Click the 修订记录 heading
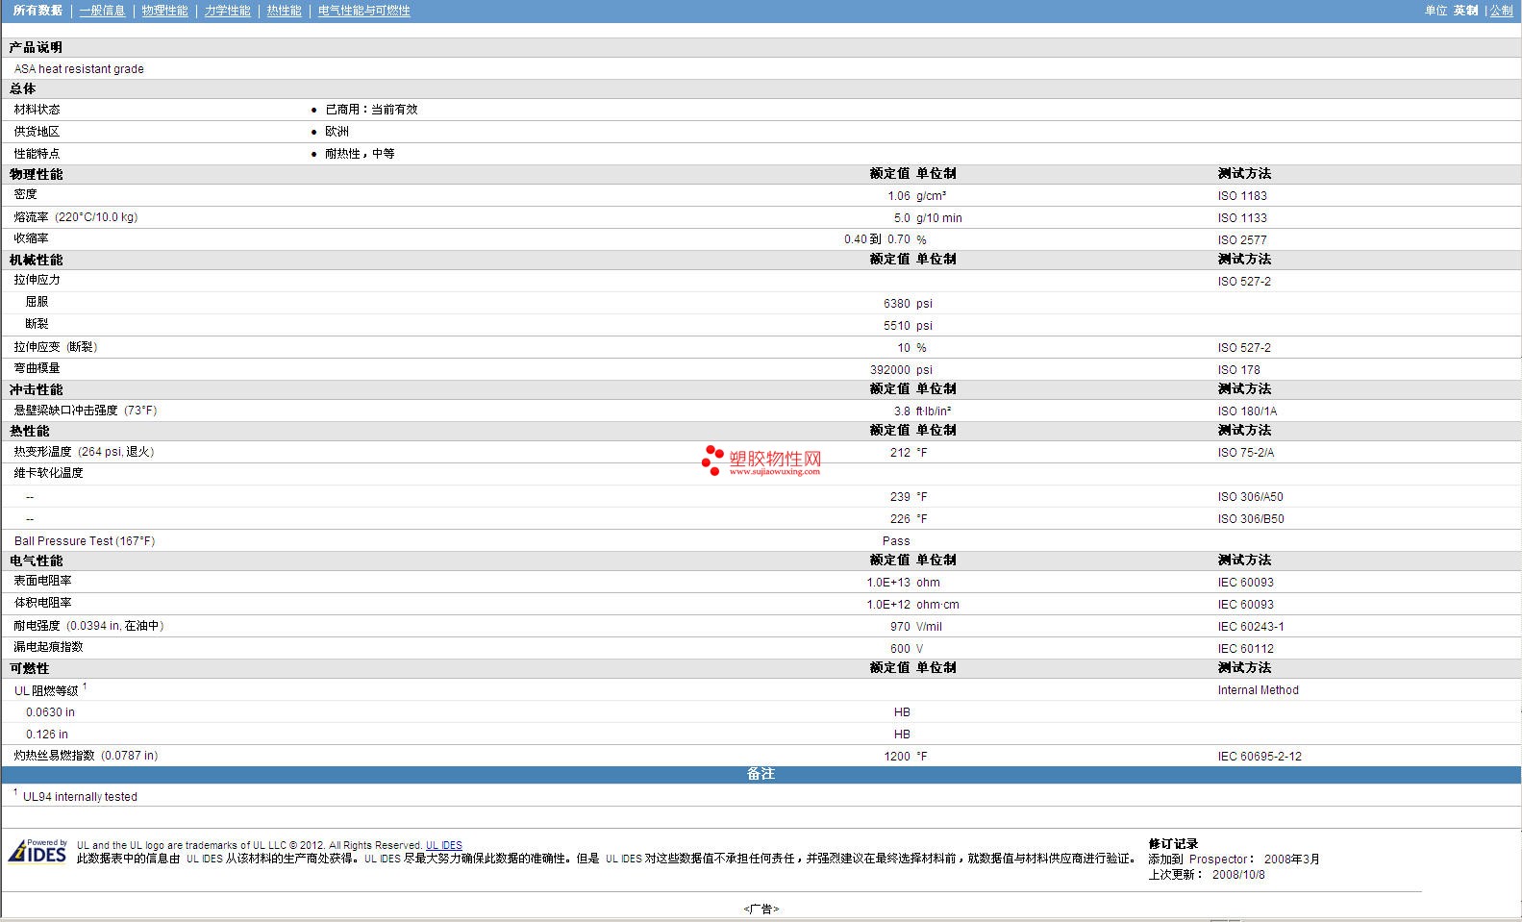Image resolution: width=1522 pixels, height=922 pixels. pyautogui.click(x=1173, y=844)
